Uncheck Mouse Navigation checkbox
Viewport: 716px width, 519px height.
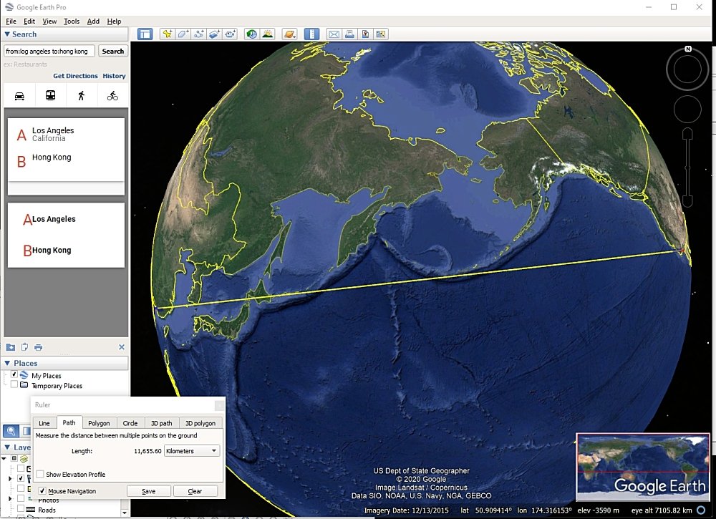click(x=42, y=491)
